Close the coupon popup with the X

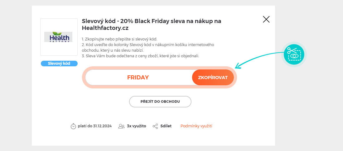266,20
